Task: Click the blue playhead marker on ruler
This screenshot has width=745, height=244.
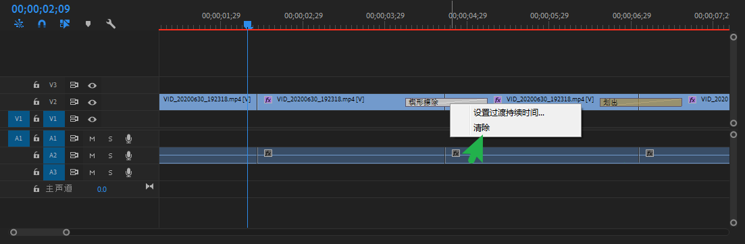Action: coord(247,24)
